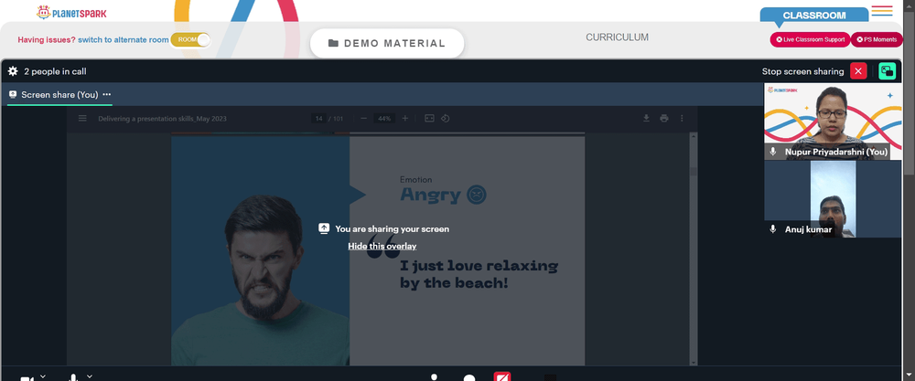
Task: Click Hide this overlay link
Action: pos(382,246)
